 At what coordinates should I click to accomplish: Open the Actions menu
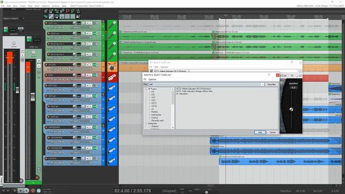[x=56, y=6]
